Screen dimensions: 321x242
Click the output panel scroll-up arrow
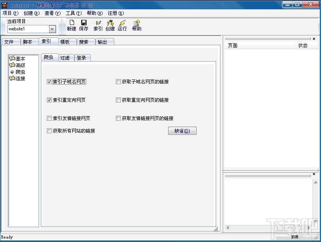[316, 182]
